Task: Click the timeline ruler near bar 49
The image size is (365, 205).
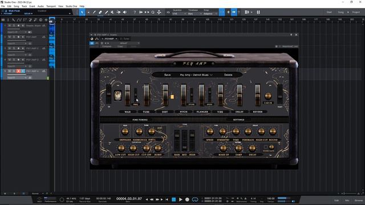Action: pyautogui.click(x=123, y=20)
